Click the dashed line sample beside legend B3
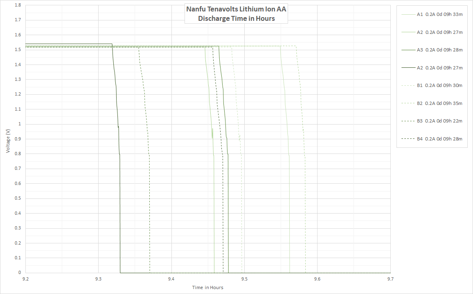The image size is (473, 294). [x=408, y=121]
